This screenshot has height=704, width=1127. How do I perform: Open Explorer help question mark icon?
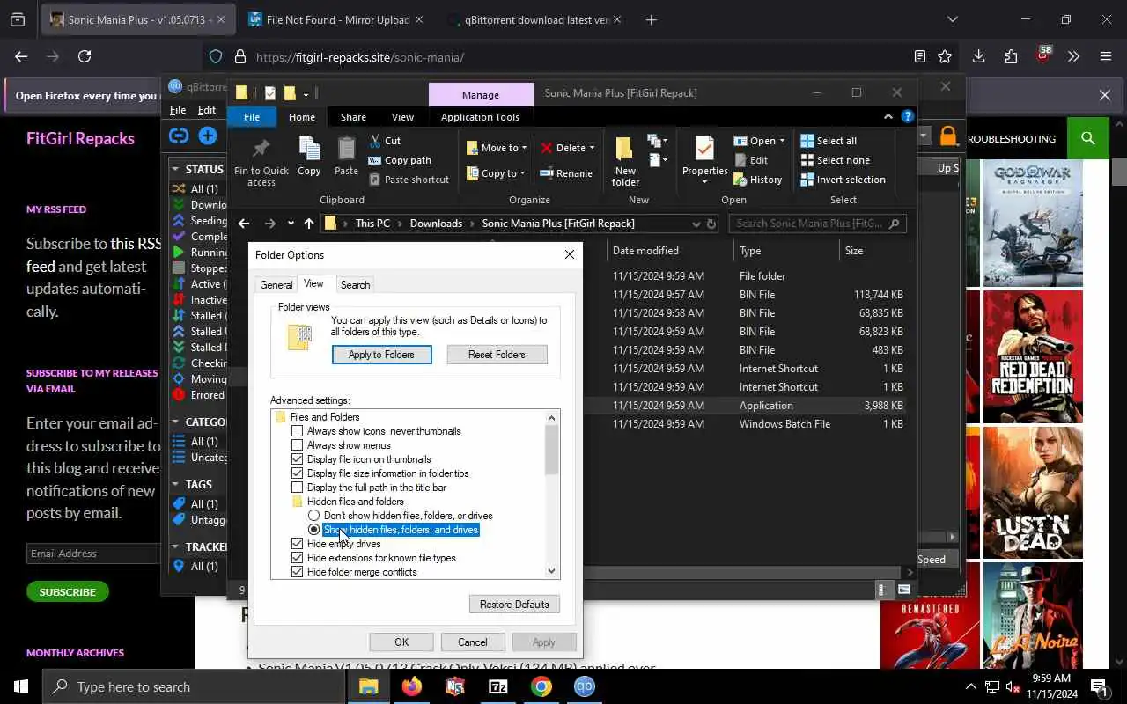[x=908, y=116]
